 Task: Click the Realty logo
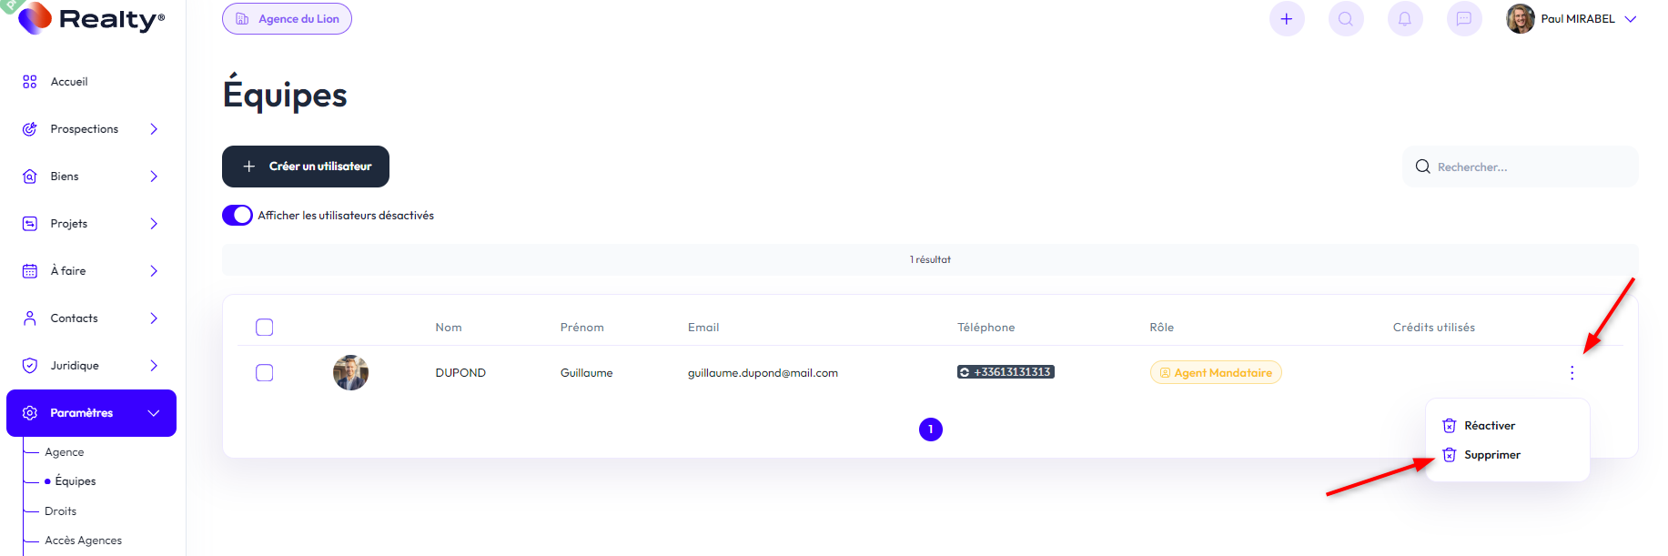click(92, 19)
